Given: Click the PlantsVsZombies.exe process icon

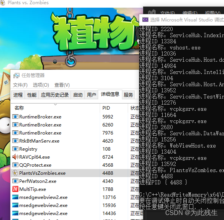Looking at the screenshot, I should click(x=15, y=173).
